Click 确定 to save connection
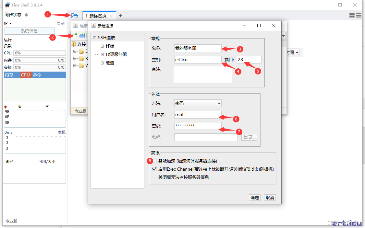 pyautogui.click(x=255, y=198)
